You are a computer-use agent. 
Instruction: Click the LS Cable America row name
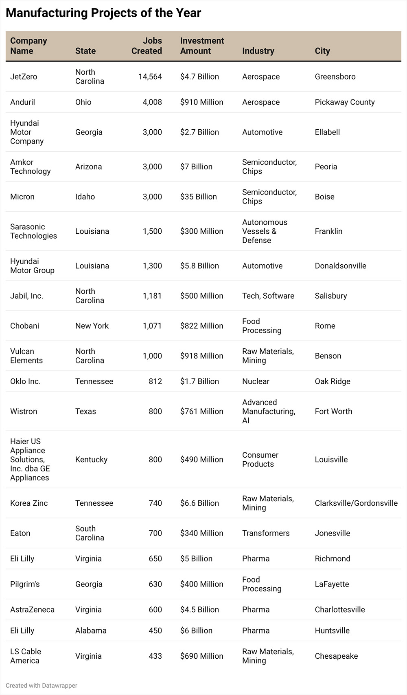point(26,656)
